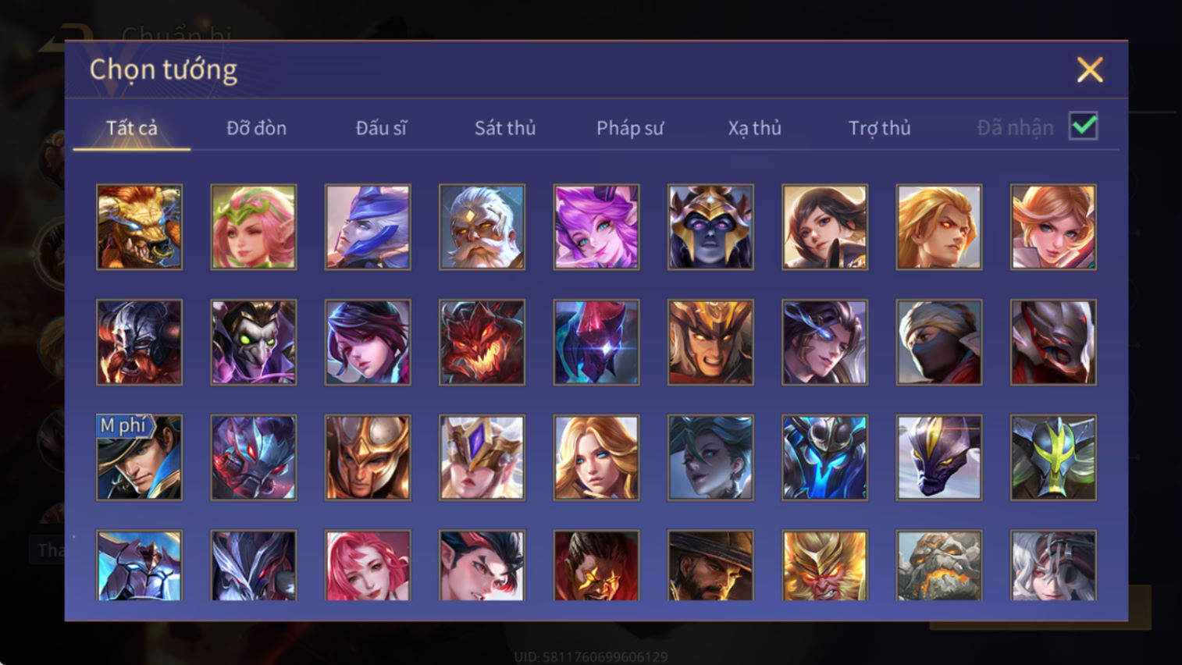Image resolution: width=1182 pixels, height=665 pixels.
Task: Show the Sát thủ hero category
Action: (x=505, y=128)
